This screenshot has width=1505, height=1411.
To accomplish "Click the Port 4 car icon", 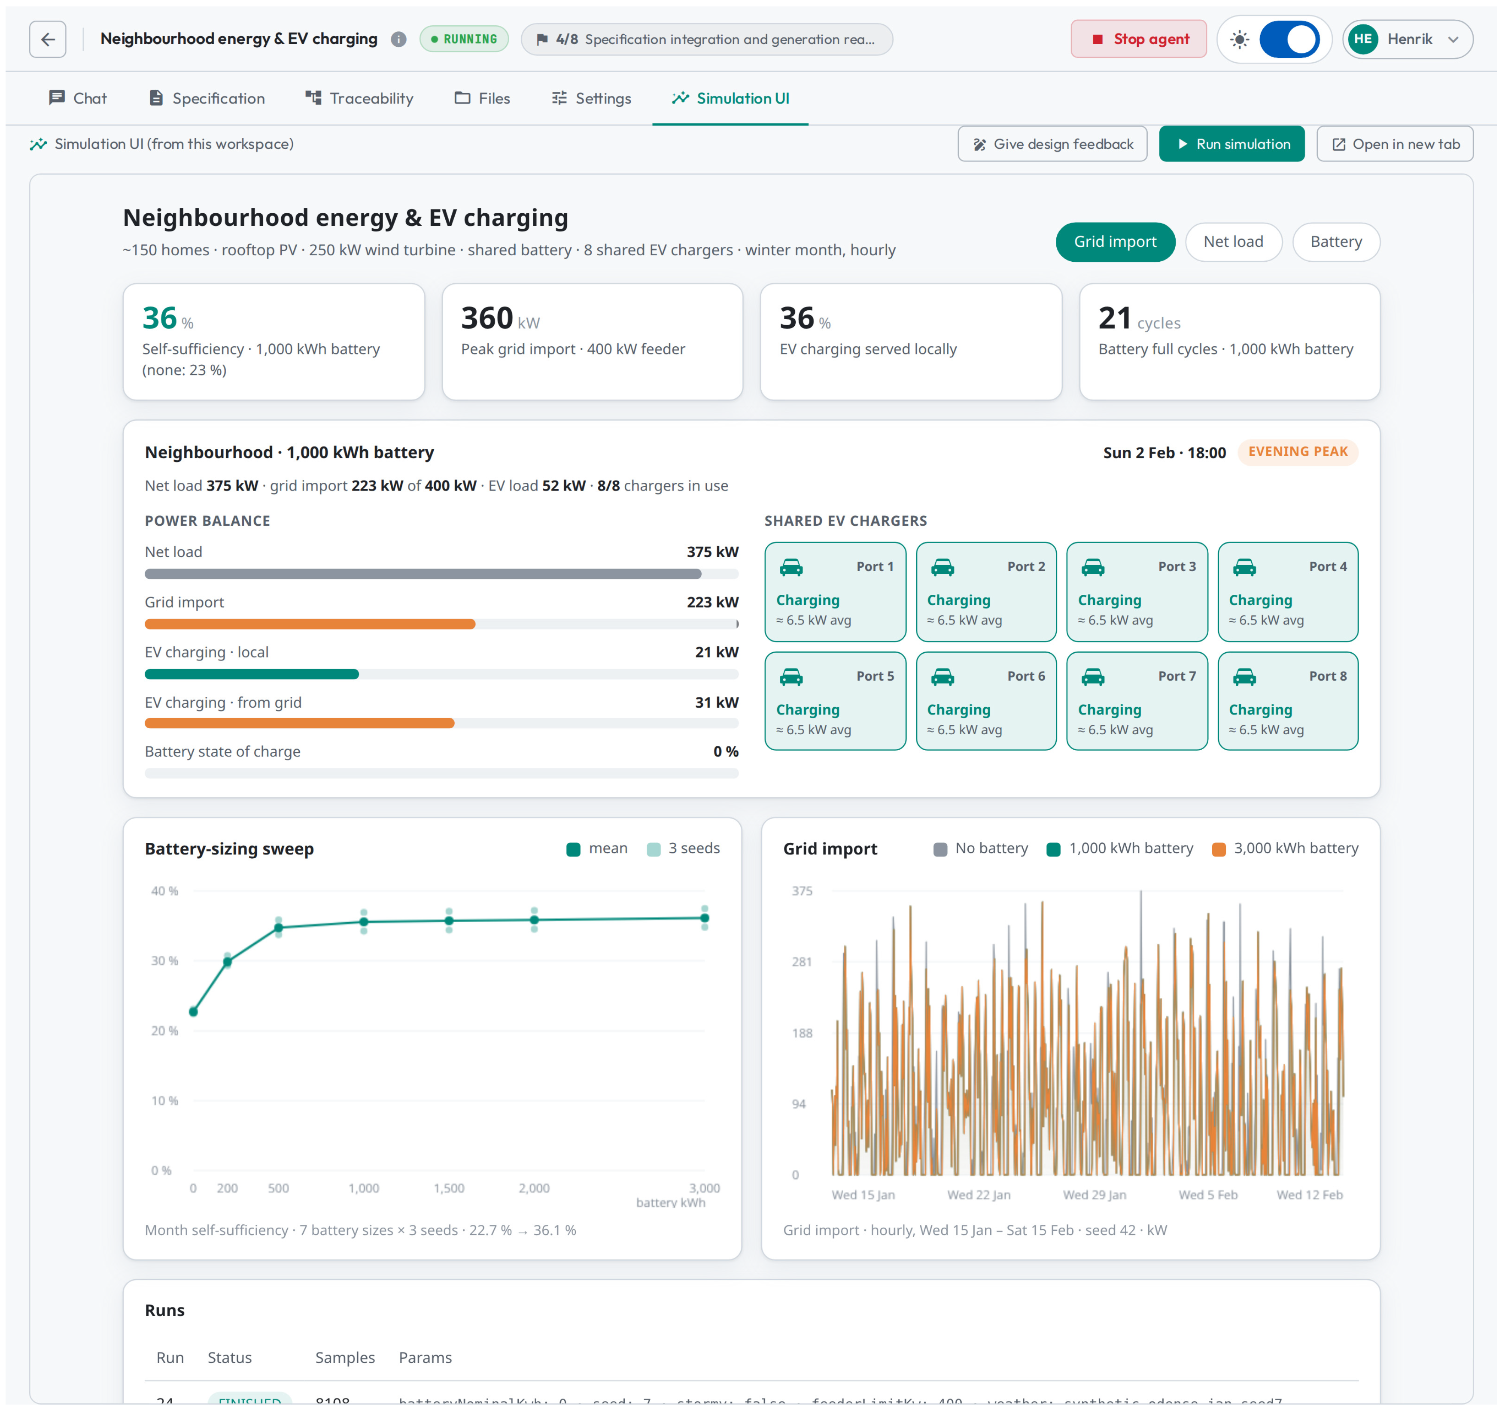I will click(1245, 567).
